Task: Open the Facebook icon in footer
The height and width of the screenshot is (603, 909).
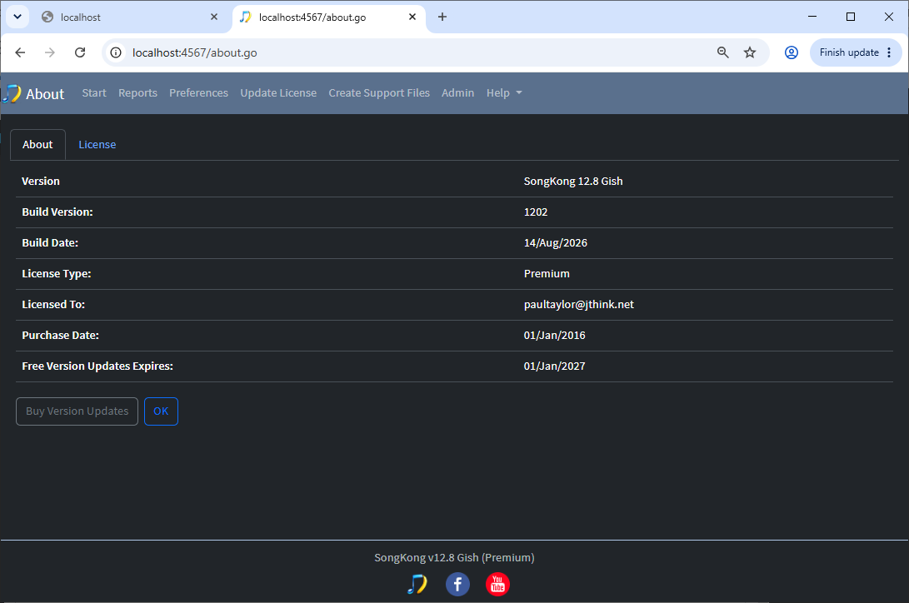Action: coord(457,584)
